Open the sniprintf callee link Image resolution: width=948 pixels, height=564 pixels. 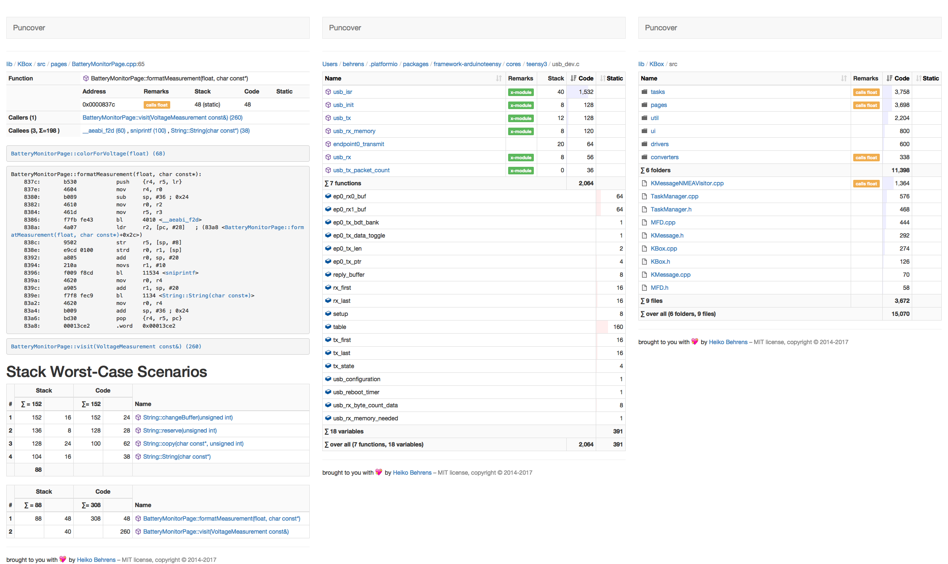coord(148,131)
